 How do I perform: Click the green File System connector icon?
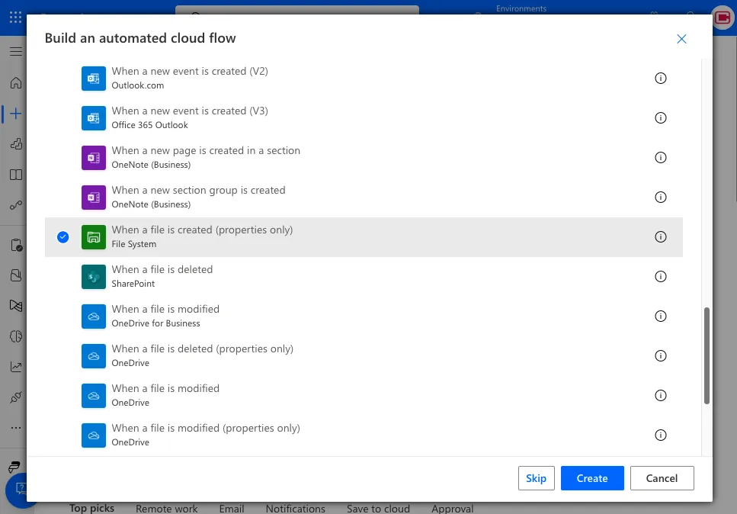[93, 237]
